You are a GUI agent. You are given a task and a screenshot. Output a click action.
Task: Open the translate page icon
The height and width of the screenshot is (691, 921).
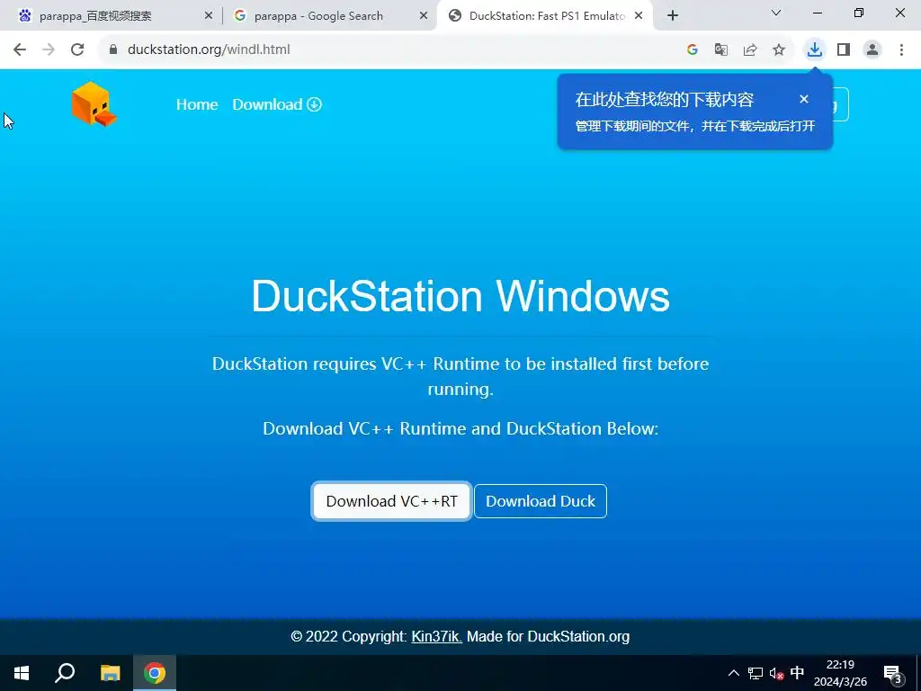click(721, 49)
